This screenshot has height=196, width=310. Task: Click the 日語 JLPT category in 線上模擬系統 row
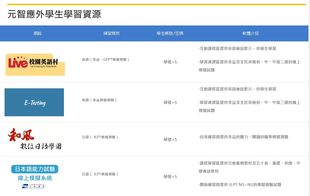[100, 174]
